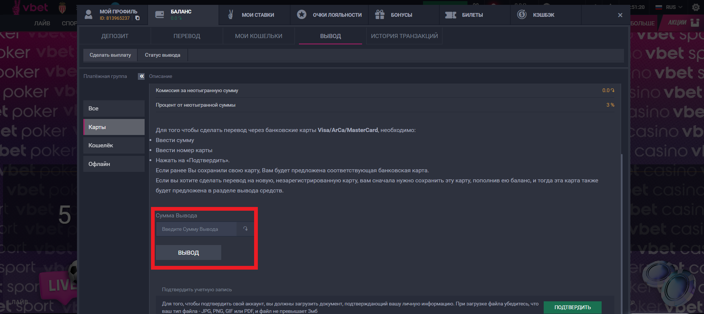704x314 pixels.
Task: Click the Подтвердить учетную запись heading
Action: tap(197, 289)
